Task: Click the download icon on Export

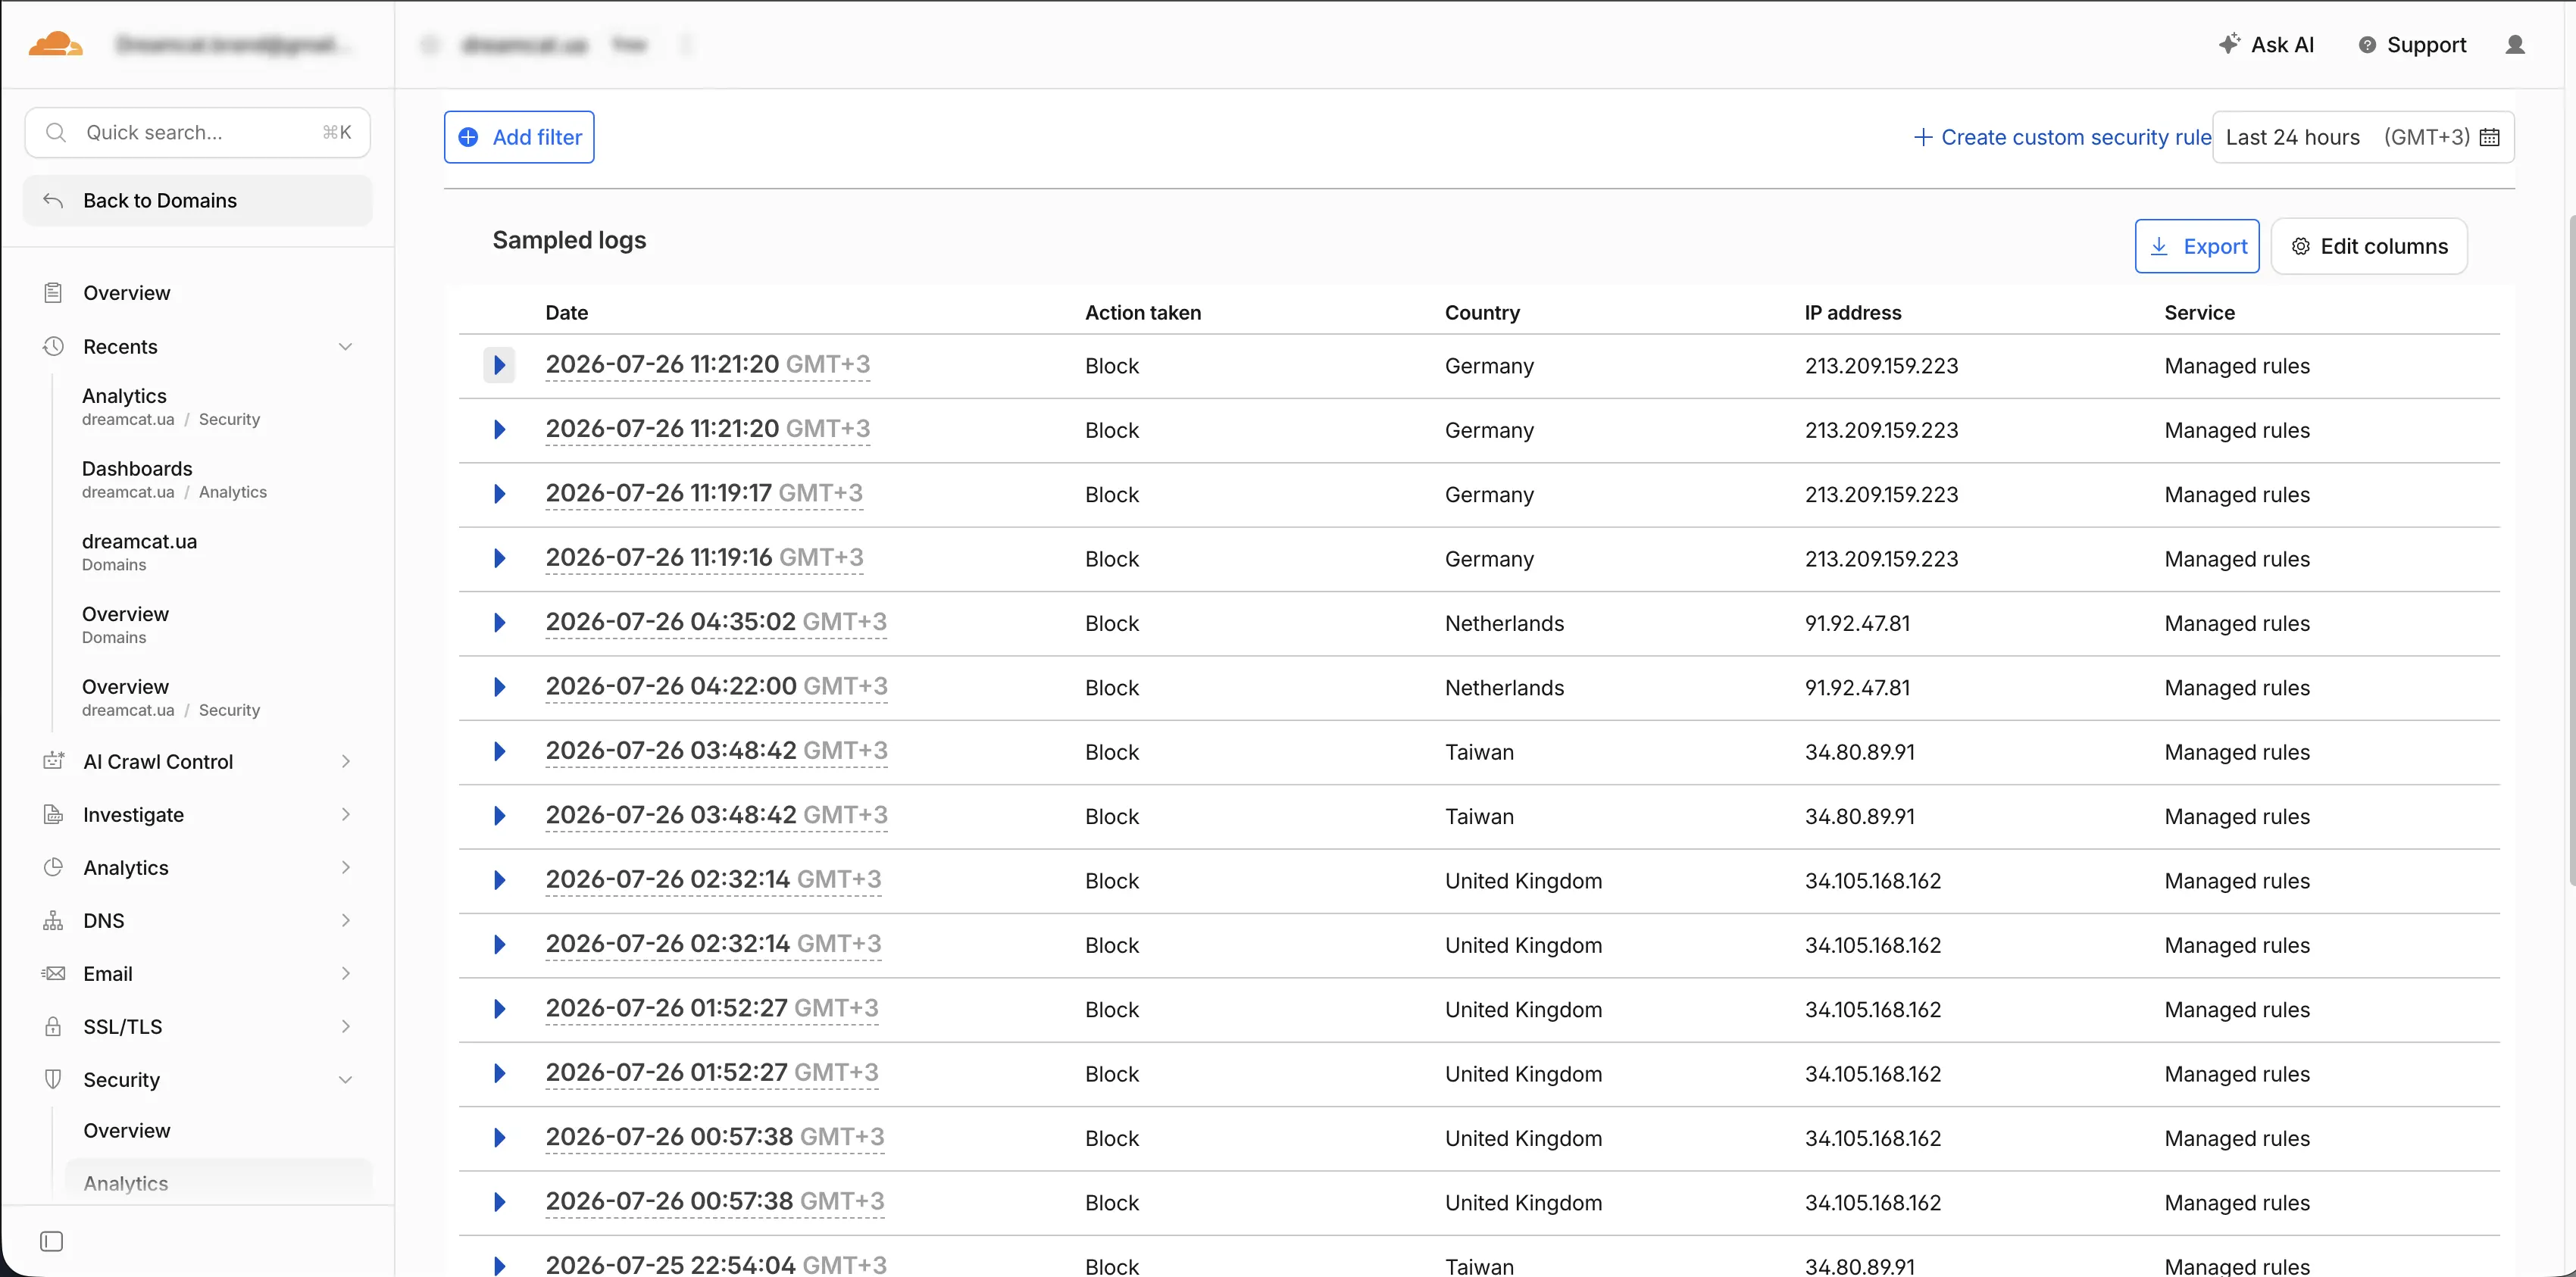Action: point(2159,246)
